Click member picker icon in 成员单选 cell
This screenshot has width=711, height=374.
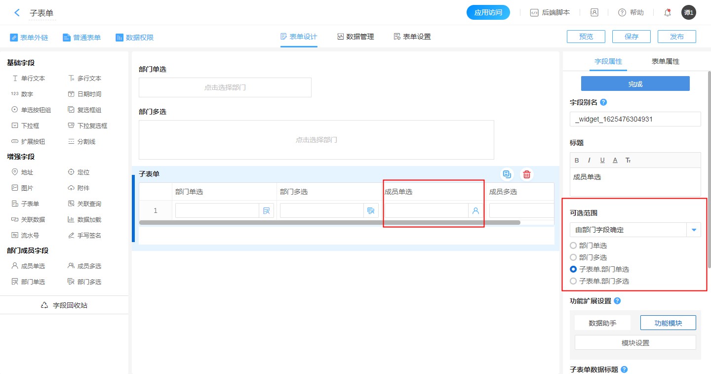click(x=475, y=210)
